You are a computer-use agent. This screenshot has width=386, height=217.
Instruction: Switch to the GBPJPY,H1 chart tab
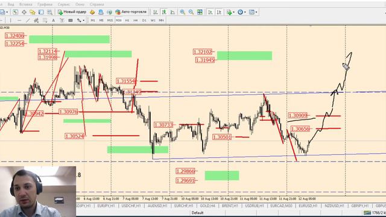click(x=360, y=206)
